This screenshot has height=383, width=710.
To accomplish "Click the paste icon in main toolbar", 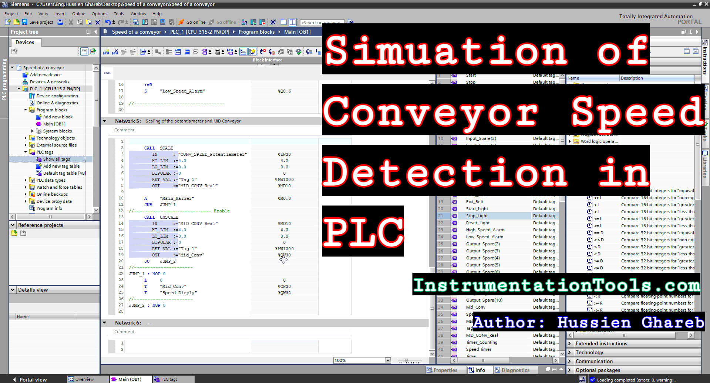I will pos(89,22).
